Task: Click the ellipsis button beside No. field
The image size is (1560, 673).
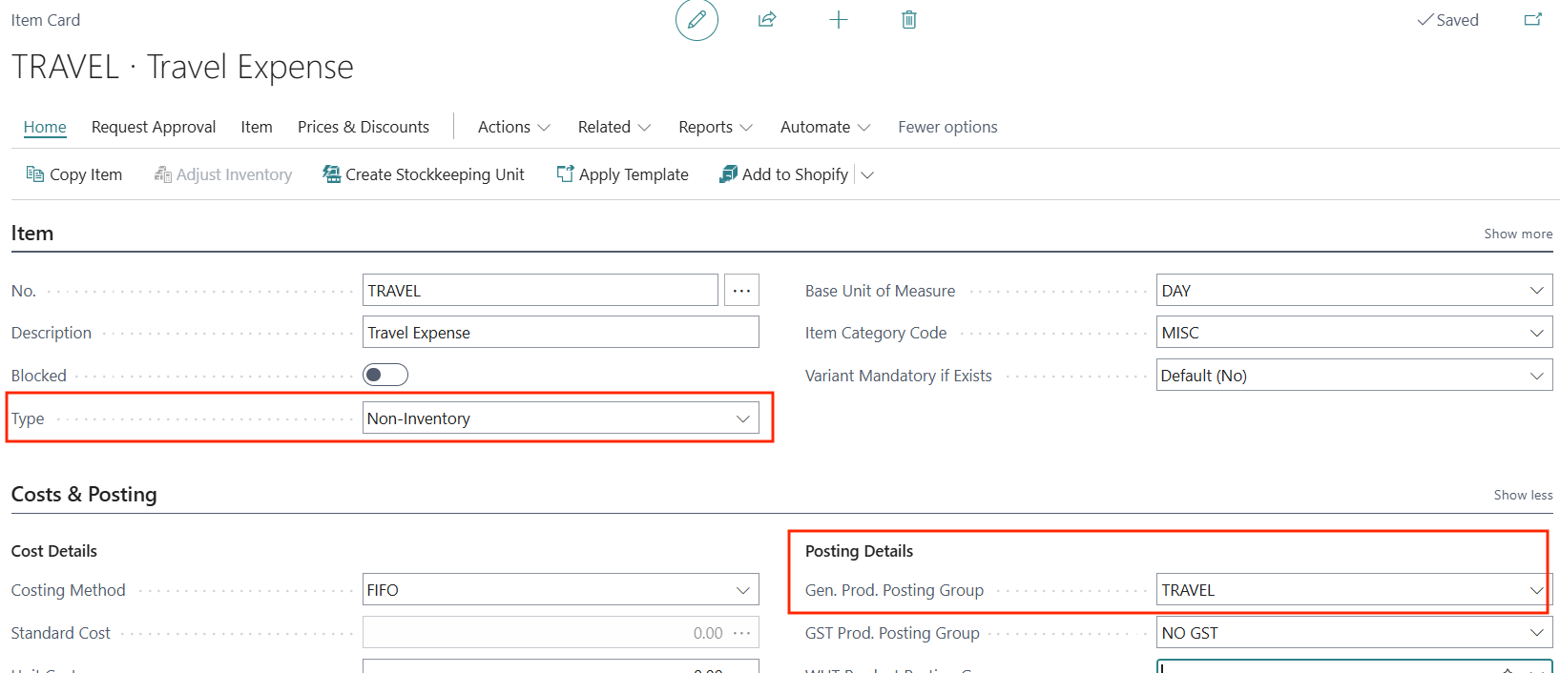Action: (x=741, y=291)
